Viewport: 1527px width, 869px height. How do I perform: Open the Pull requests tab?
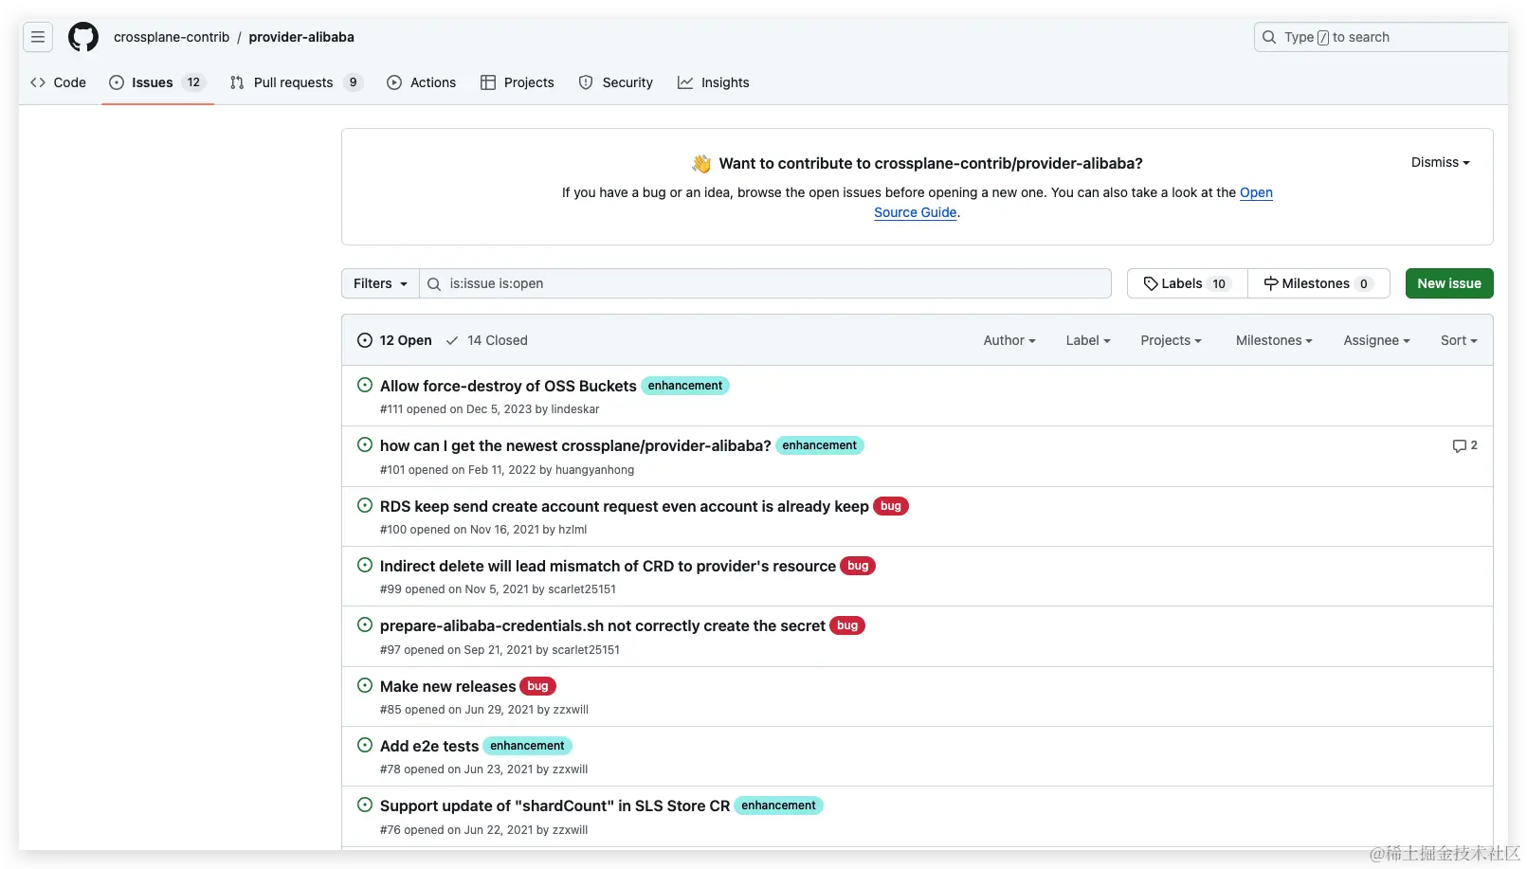[x=296, y=82]
